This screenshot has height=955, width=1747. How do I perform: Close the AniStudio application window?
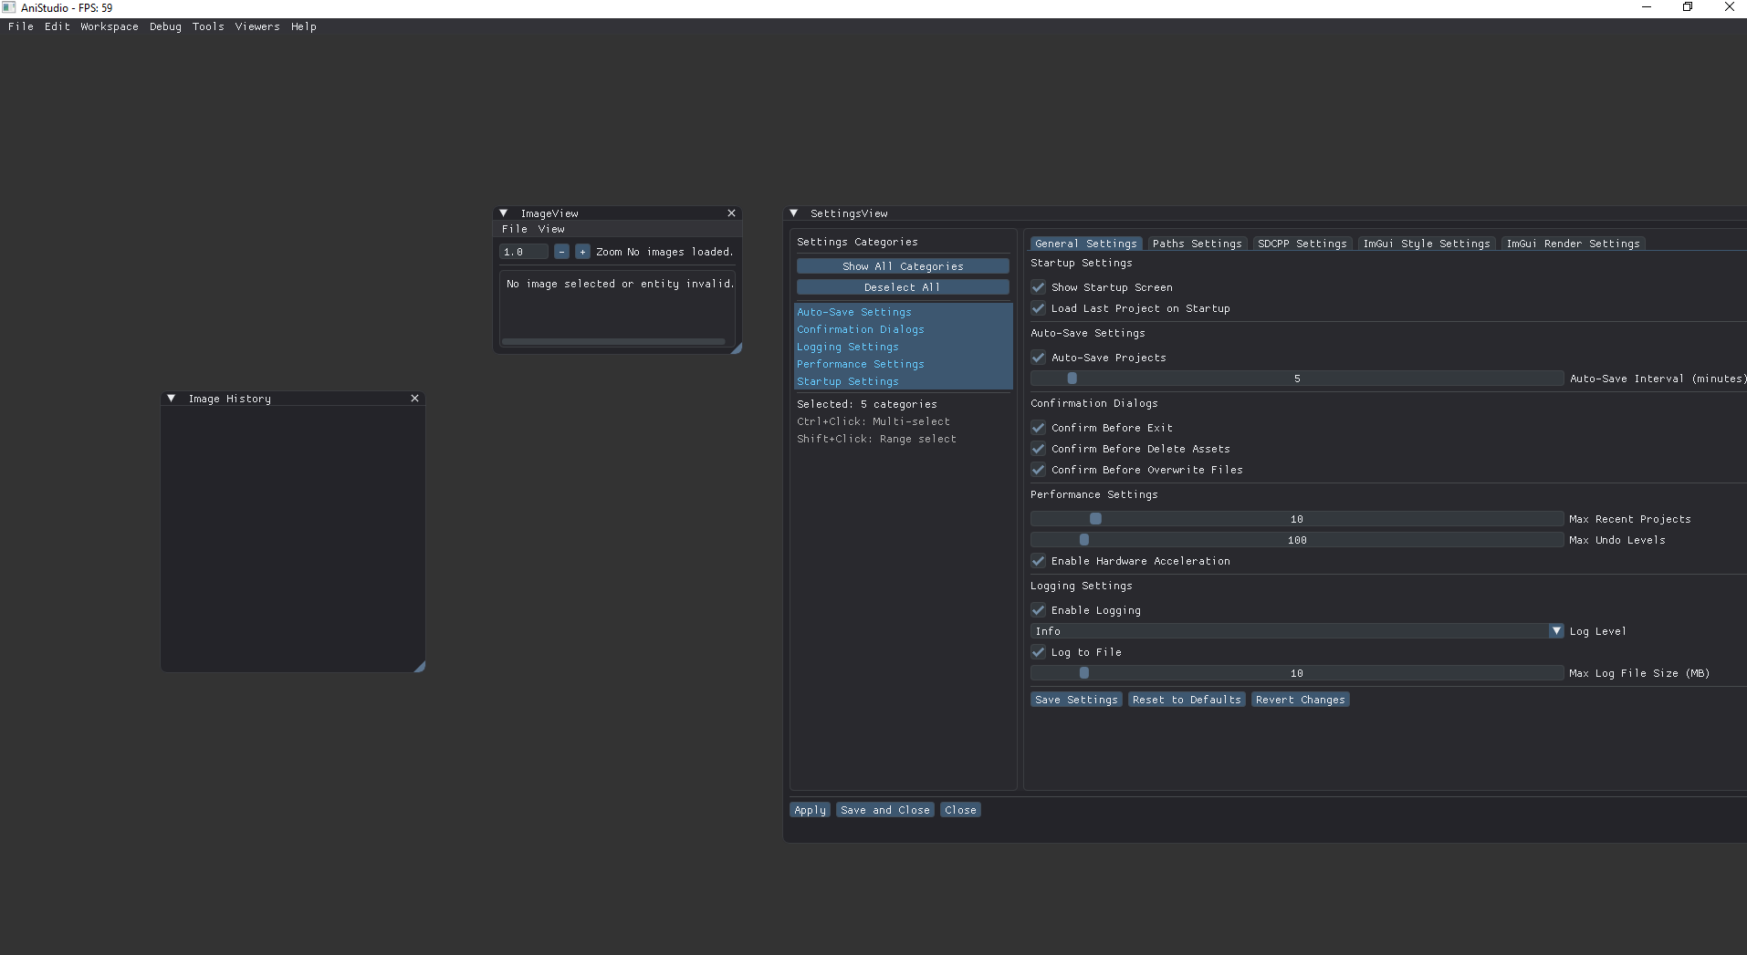pyautogui.click(x=1729, y=7)
